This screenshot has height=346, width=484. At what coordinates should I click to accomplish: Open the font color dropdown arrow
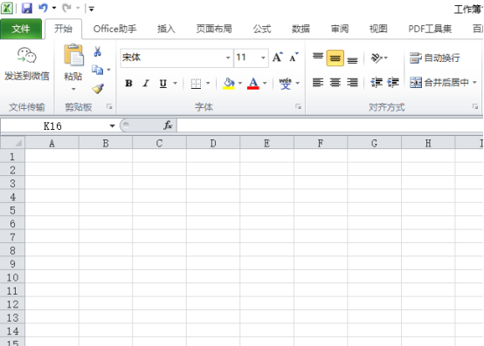pos(265,83)
